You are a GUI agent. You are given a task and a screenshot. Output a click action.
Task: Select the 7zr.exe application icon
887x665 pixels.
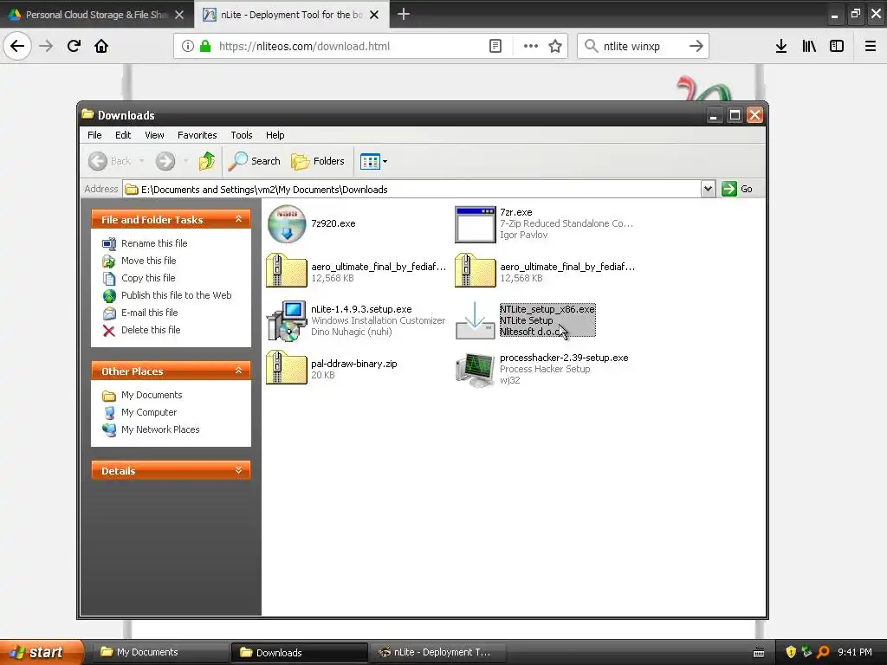tap(476, 224)
